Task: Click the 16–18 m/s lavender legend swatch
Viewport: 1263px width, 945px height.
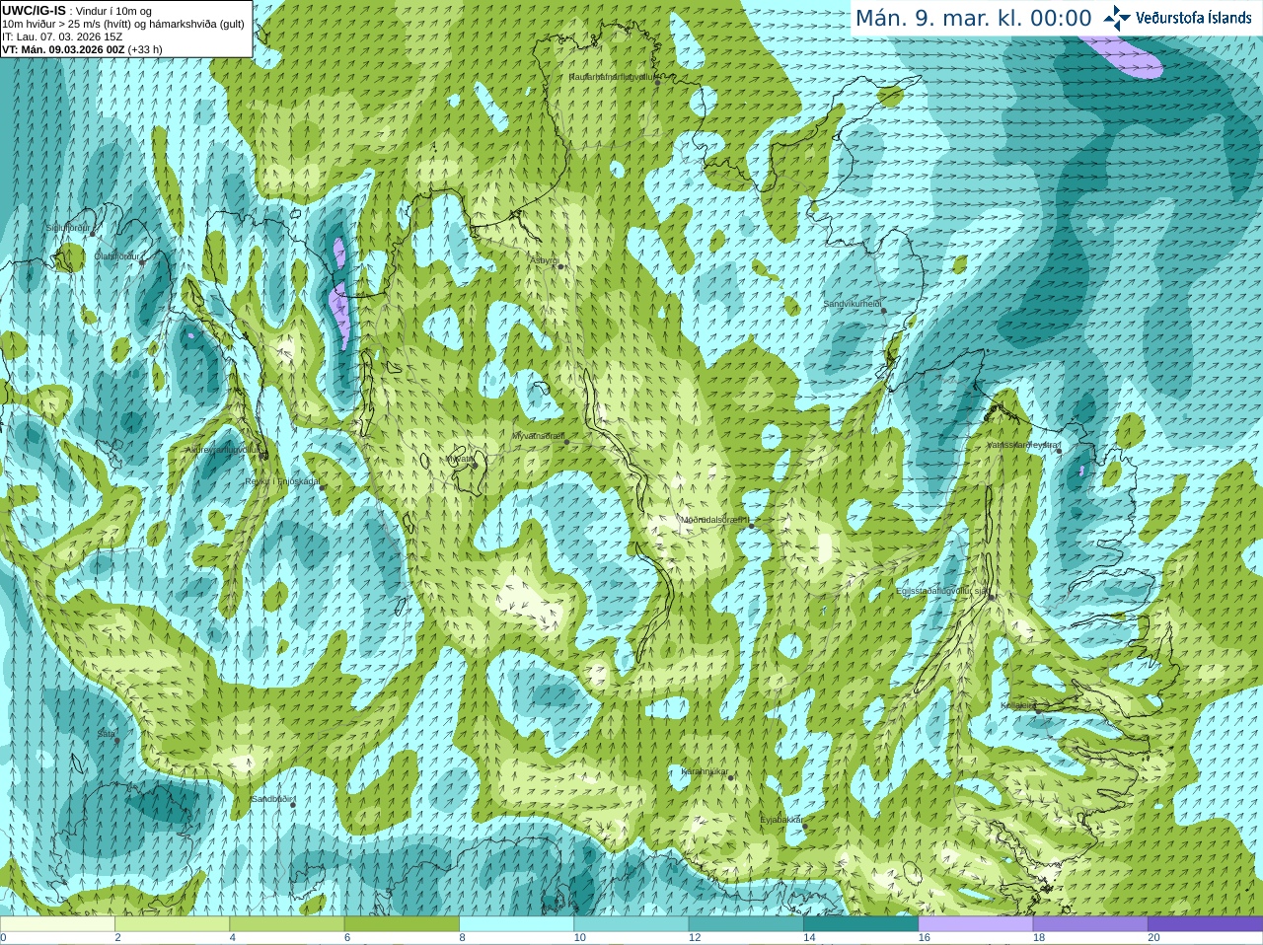Action: pos(976,924)
